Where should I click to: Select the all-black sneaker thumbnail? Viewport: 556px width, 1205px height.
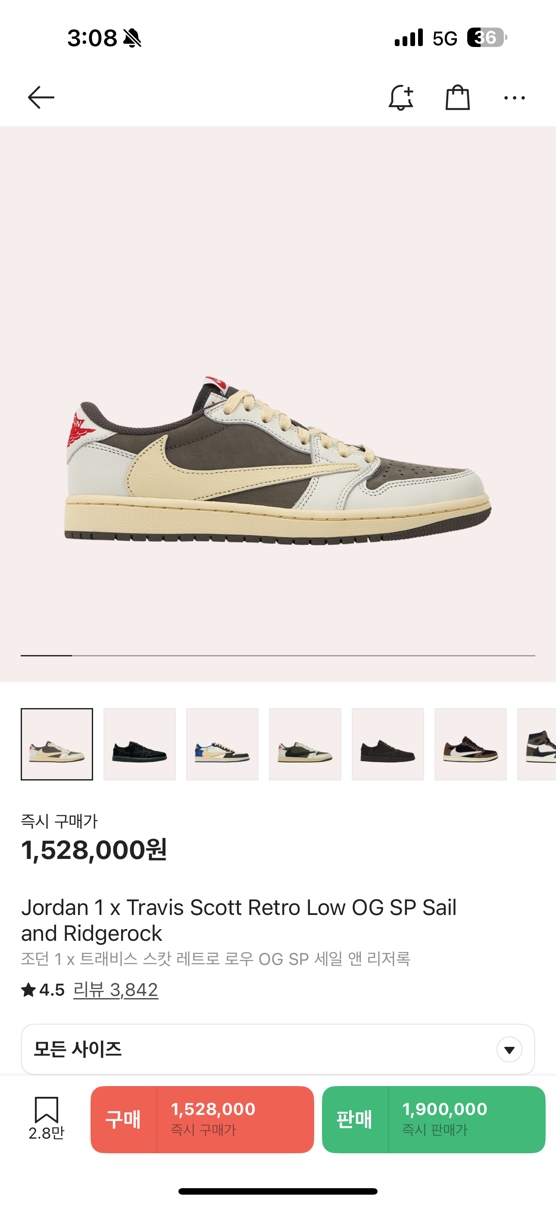[140, 744]
